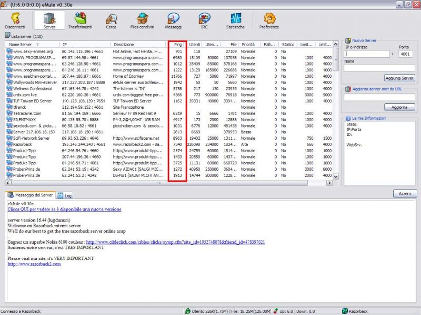Click the Nuovo Server group icon
Screen dimensions: 421x315
(x=348, y=41)
